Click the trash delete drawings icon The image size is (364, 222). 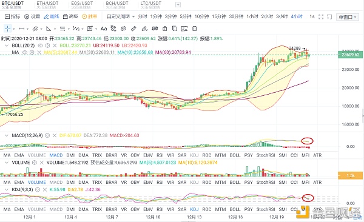[194, 29]
